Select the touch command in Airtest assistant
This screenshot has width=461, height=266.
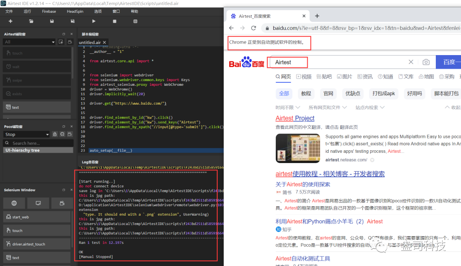37,53
